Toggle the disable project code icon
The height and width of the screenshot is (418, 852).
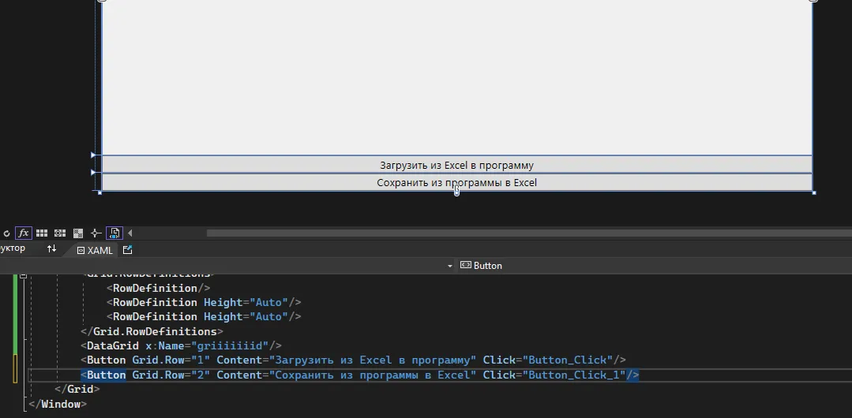(x=114, y=233)
